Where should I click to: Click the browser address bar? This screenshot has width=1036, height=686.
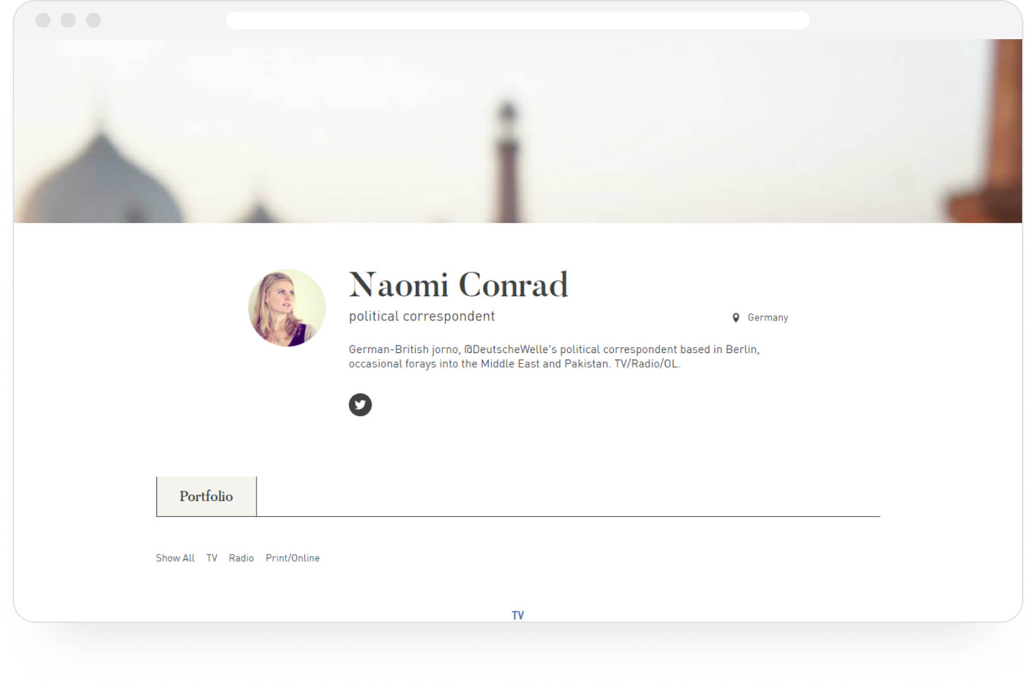[518, 20]
